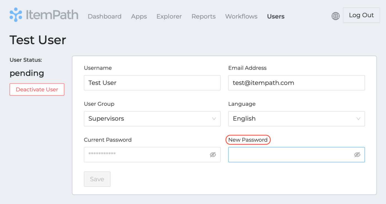Click the User Group chevron arrow
Viewport: 386px width, 204px height.
point(214,119)
